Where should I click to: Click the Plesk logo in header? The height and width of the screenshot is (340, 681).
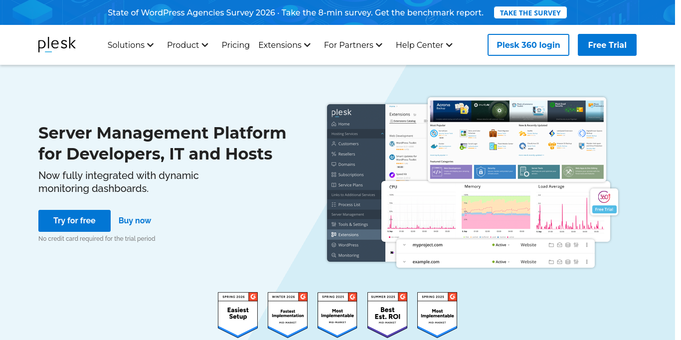(57, 45)
